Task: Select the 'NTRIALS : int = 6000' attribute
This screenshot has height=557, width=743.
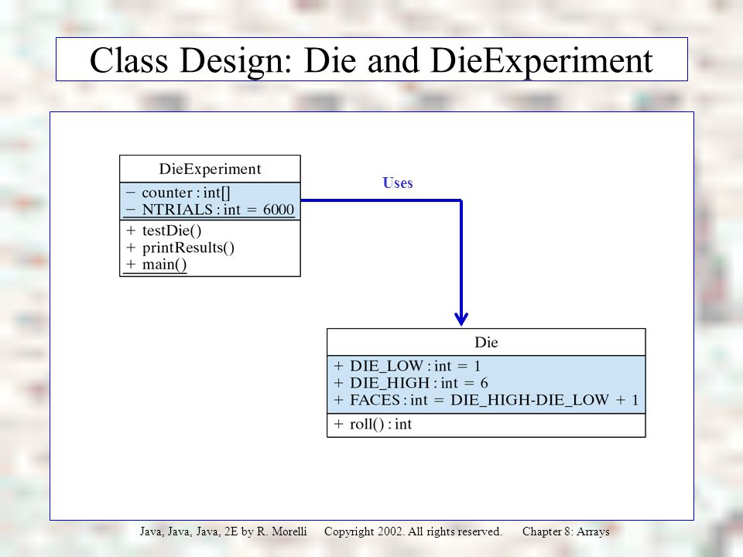Action: 210,210
